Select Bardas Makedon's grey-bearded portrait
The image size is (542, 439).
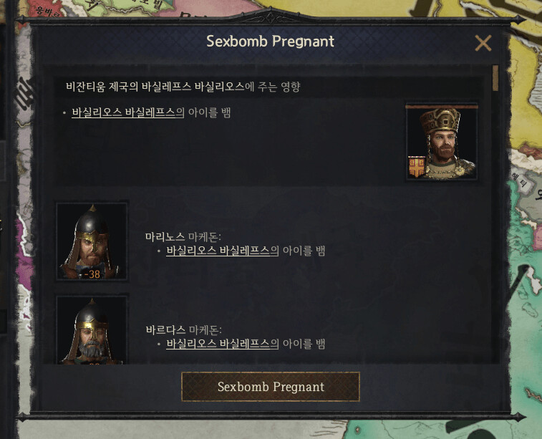point(92,329)
